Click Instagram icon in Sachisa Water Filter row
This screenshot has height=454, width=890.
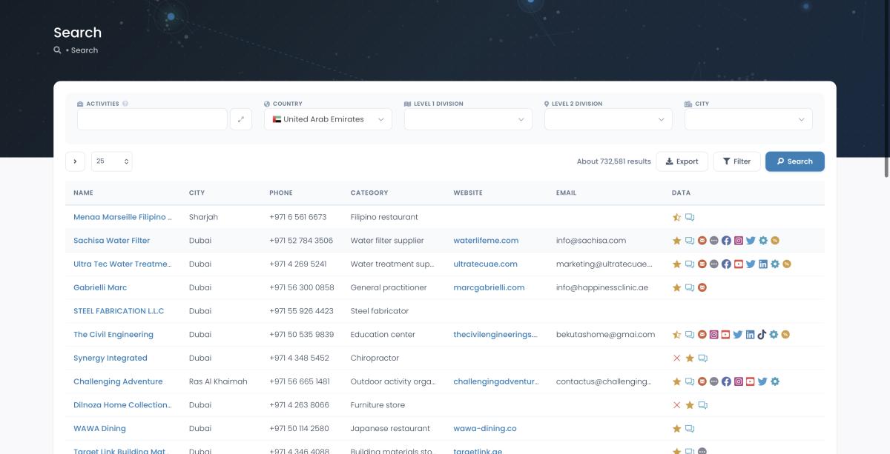click(738, 241)
